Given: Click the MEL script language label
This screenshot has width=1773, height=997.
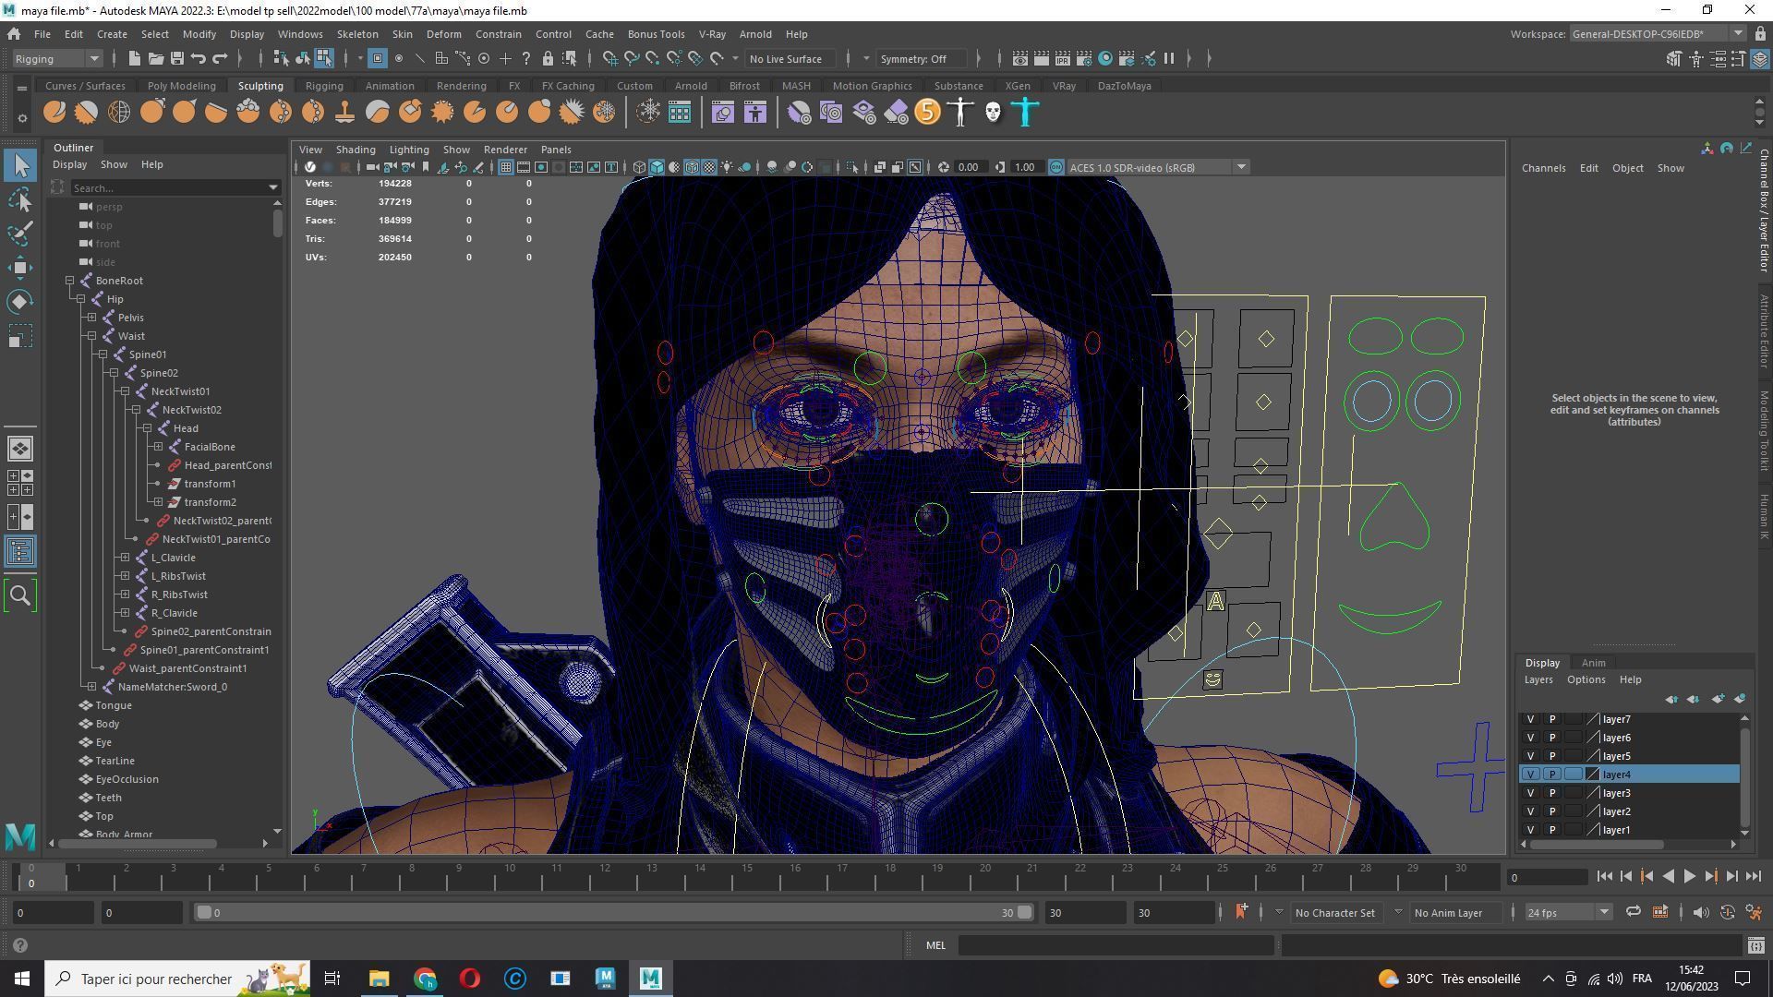Looking at the screenshot, I should click(935, 945).
